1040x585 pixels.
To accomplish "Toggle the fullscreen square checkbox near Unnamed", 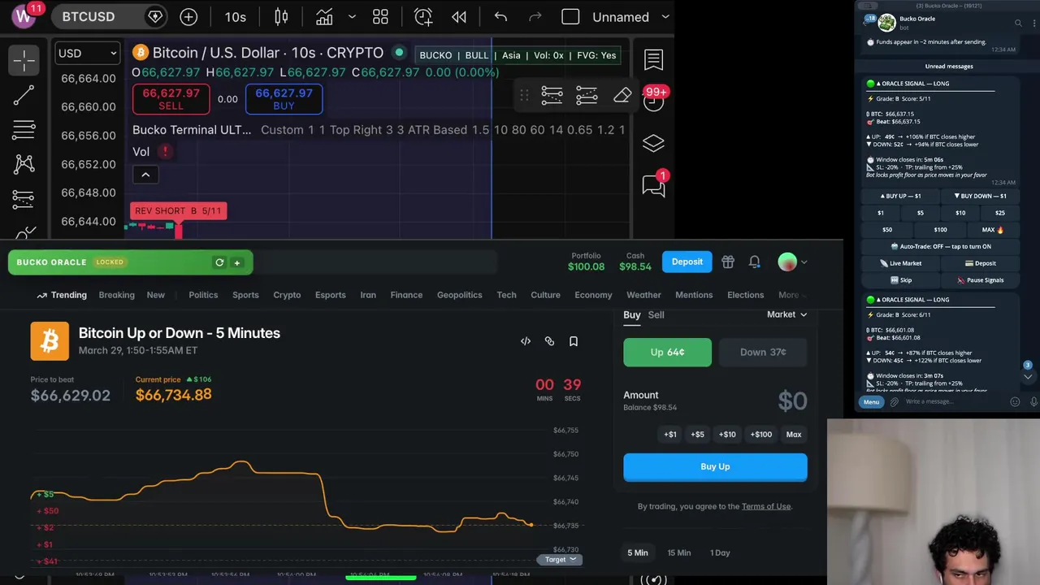I will point(570,17).
